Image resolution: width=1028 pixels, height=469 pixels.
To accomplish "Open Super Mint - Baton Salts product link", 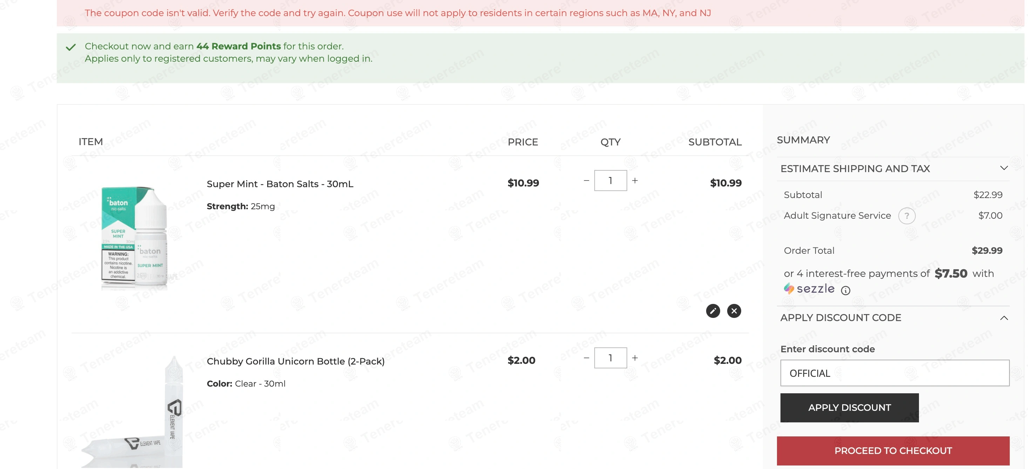I will 280,184.
